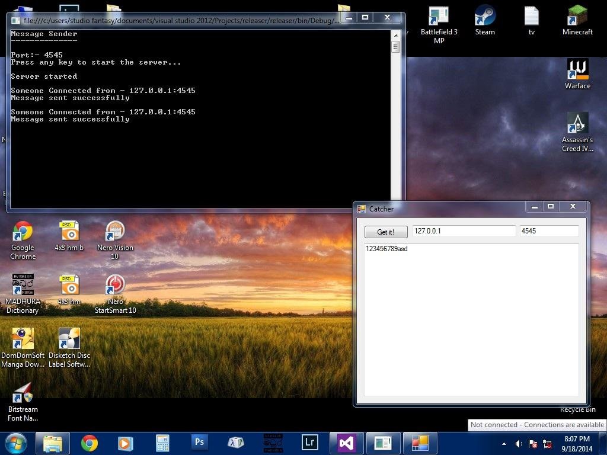Click the volume speaker tray icon

(x=519, y=444)
